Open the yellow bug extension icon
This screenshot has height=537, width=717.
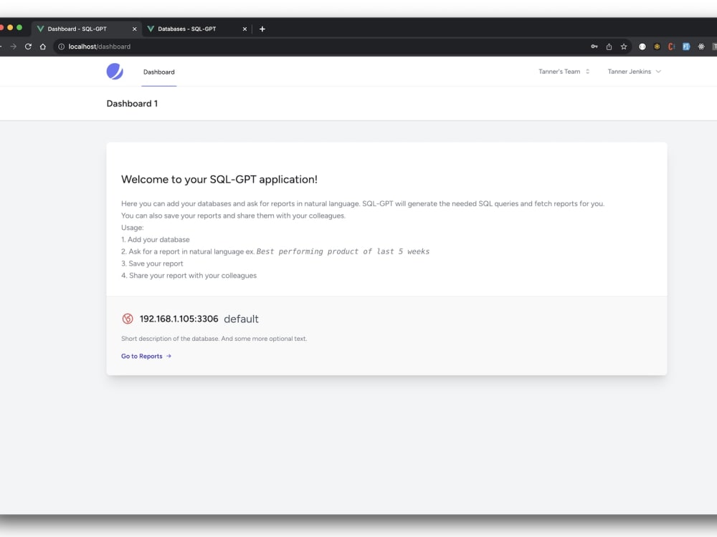point(657,47)
